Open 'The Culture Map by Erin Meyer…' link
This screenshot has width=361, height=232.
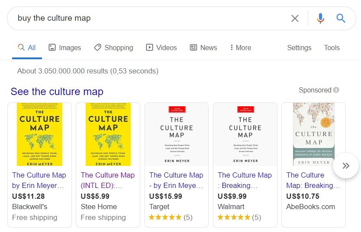(x=39, y=180)
